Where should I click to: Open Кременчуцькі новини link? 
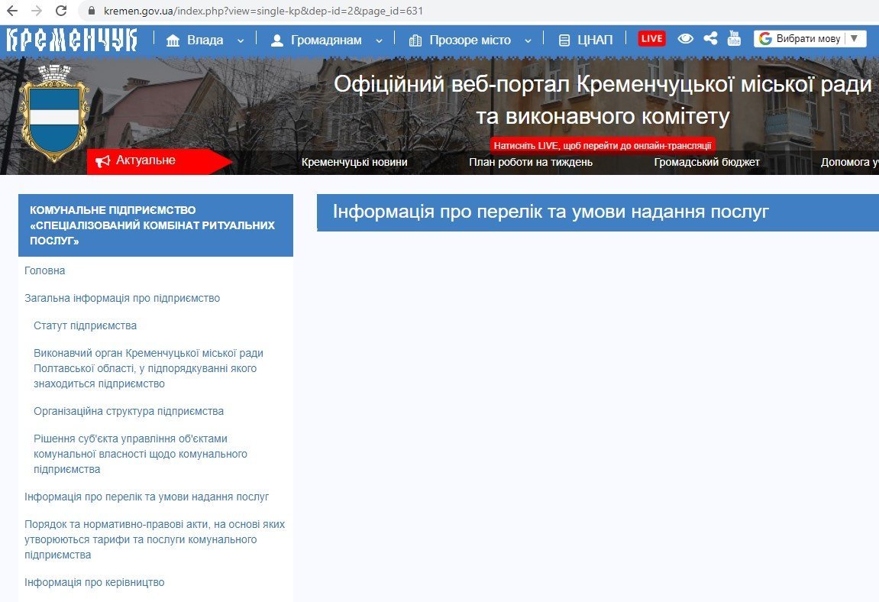[x=354, y=162]
